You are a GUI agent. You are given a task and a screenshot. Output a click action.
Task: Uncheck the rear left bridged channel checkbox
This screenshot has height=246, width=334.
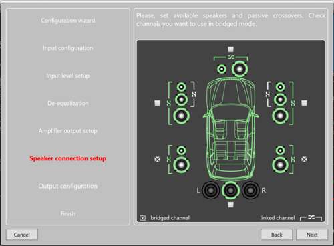pos(158,159)
